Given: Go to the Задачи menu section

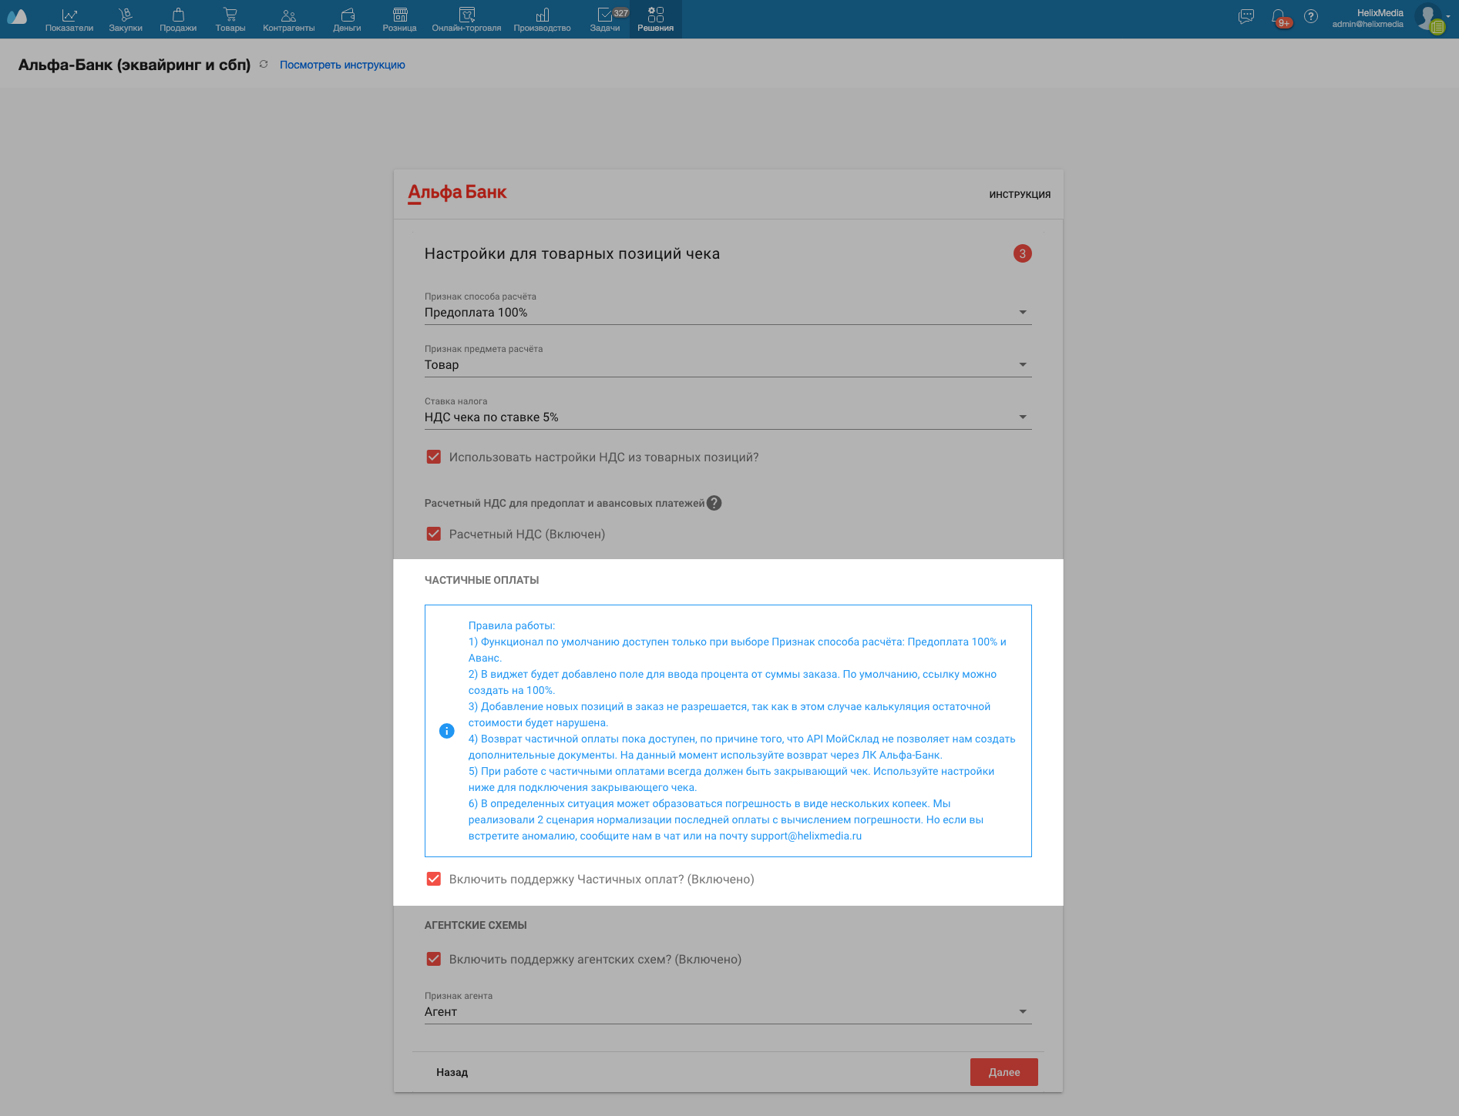Looking at the screenshot, I should point(605,19).
